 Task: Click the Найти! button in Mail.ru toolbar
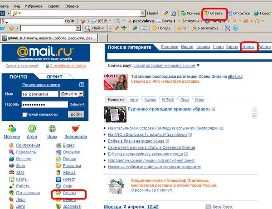152,13
